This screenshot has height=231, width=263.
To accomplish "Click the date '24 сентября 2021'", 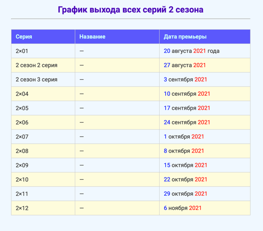I will click(x=187, y=123).
